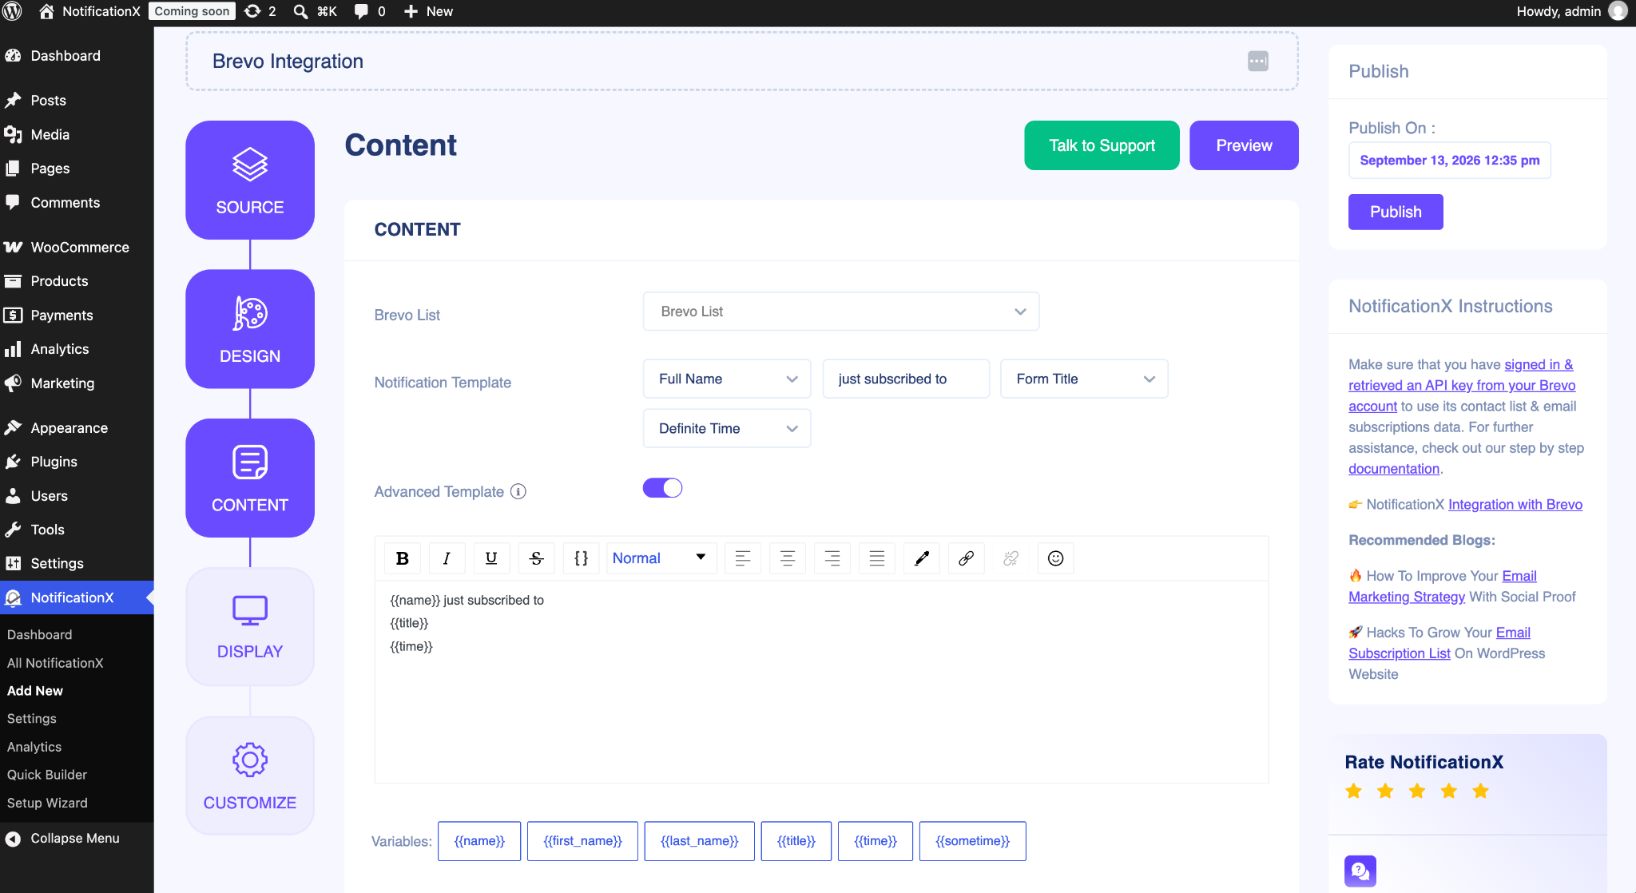This screenshot has height=893, width=1636.
Task: Insert link using chain icon
Action: [967, 558]
